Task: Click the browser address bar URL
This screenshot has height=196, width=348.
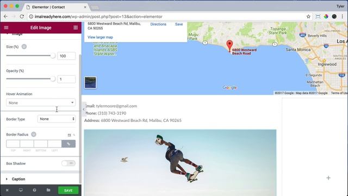Action: (x=98, y=16)
